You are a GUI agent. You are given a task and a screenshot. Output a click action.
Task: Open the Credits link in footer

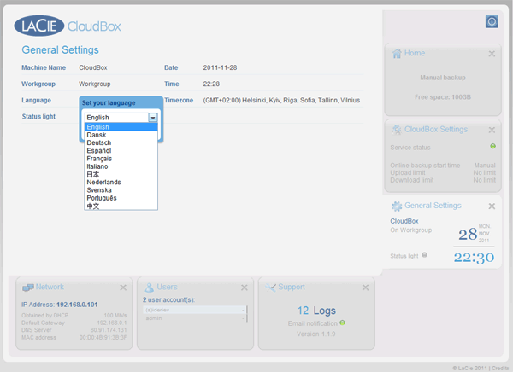click(500, 368)
